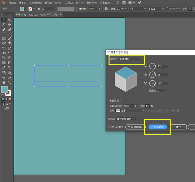Select the Rectangle tool

4,38
